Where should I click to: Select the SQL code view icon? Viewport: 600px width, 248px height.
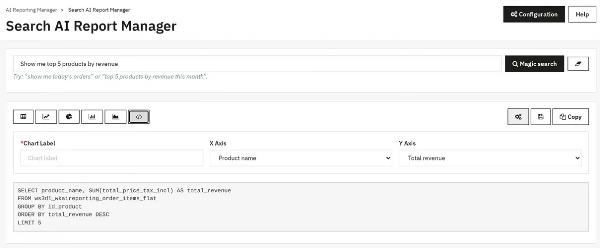tap(139, 117)
